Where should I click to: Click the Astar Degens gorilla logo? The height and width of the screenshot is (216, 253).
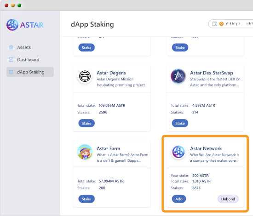85,76
